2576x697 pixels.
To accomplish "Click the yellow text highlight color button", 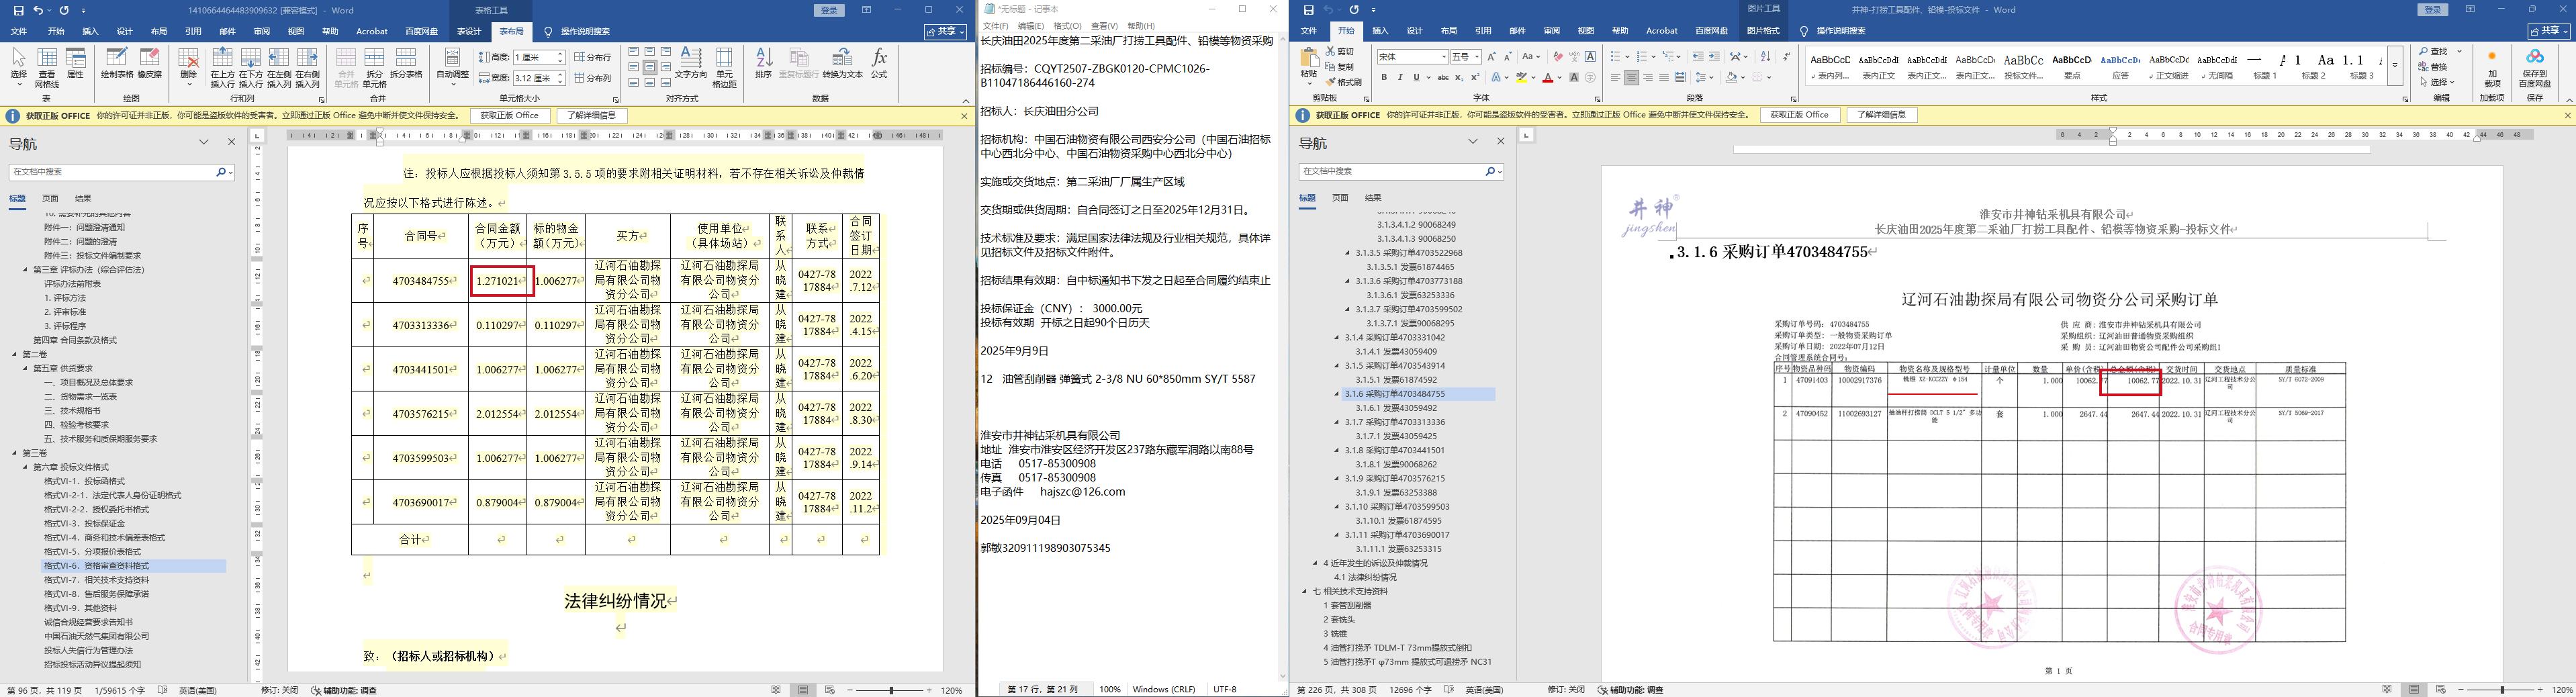I will 1521,77.
